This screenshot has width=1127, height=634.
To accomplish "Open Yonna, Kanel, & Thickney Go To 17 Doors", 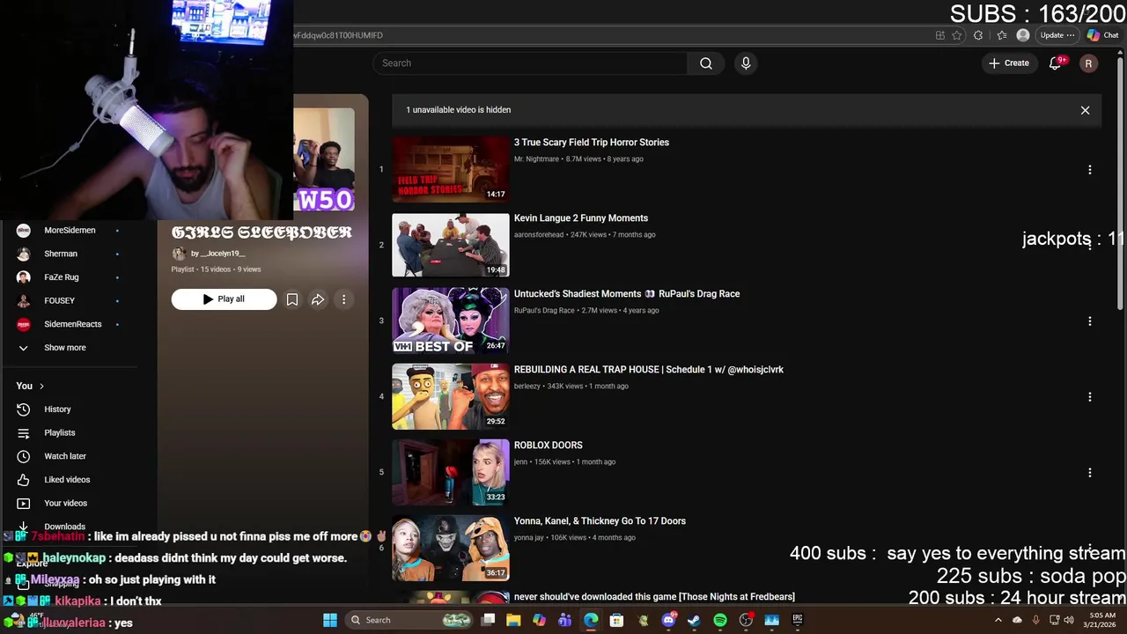I will pos(600,521).
